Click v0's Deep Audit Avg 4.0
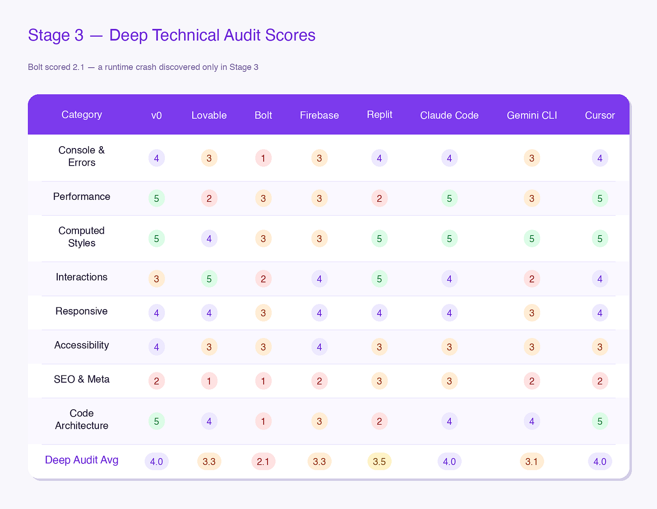Screen dimensions: 657x509 point(157,462)
